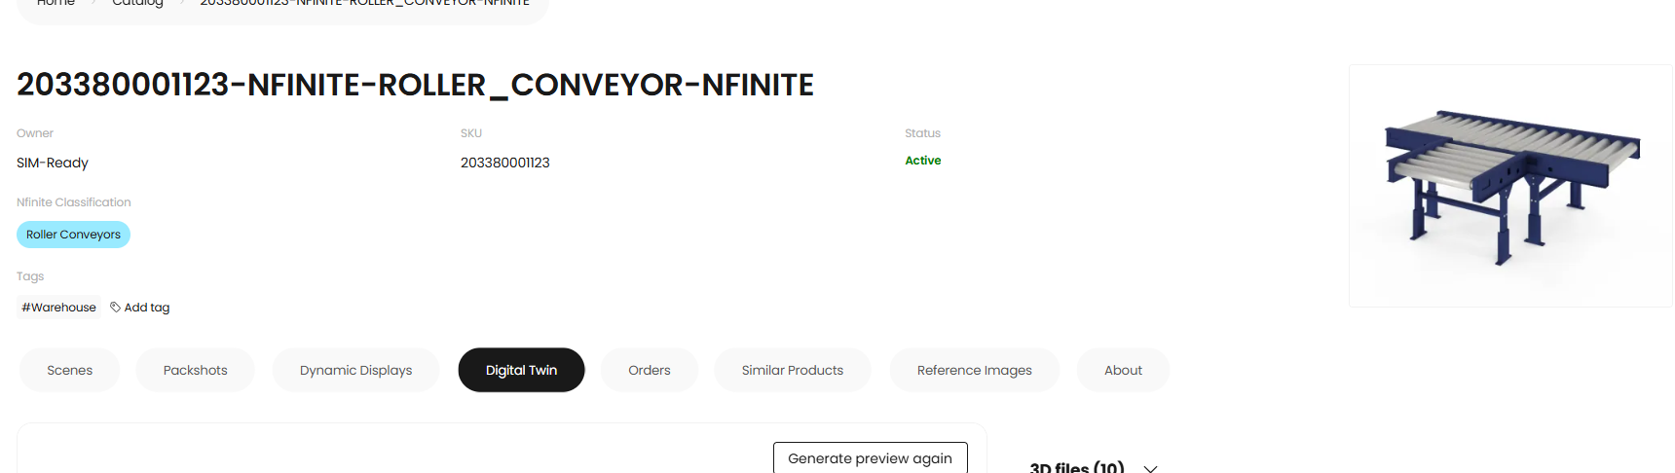Click the SIM-Ready owner value

(53, 163)
